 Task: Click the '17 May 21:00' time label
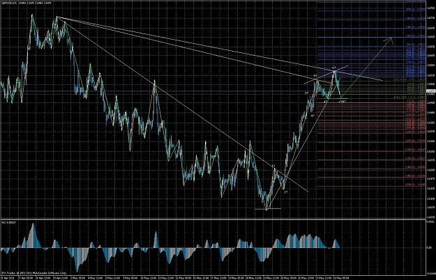(218, 279)
